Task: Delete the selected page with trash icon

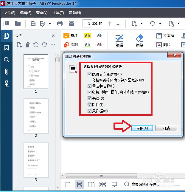Action: [28, 45]
